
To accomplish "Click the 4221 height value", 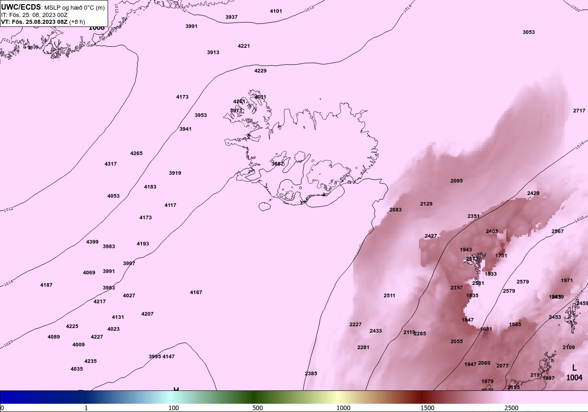I will click(x=244, y=46).
